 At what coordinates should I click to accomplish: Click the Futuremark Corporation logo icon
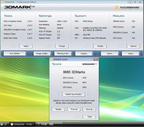pos(117,8)
